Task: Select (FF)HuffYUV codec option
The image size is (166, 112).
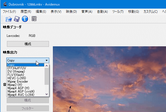Action: click(x=25, y=68)
